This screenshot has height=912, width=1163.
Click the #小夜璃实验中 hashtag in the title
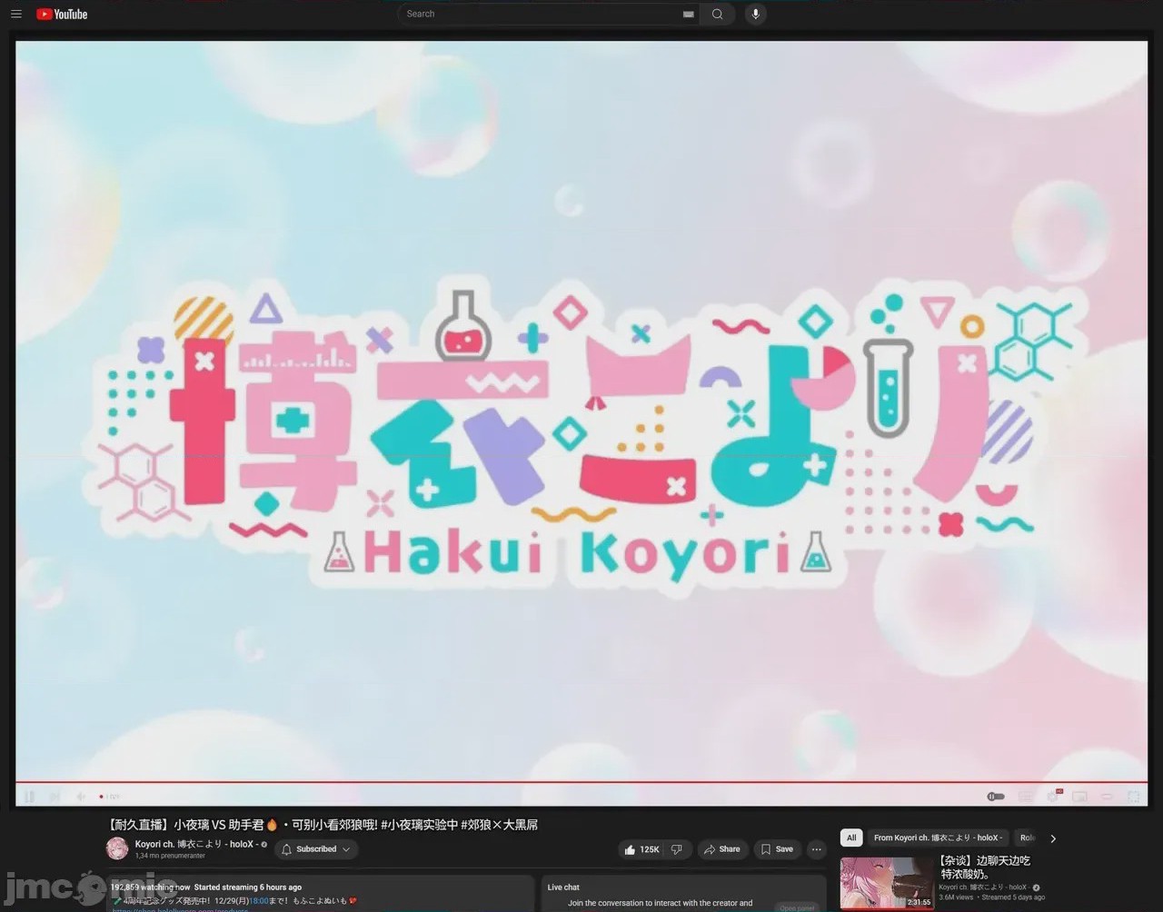coord(419,825)
